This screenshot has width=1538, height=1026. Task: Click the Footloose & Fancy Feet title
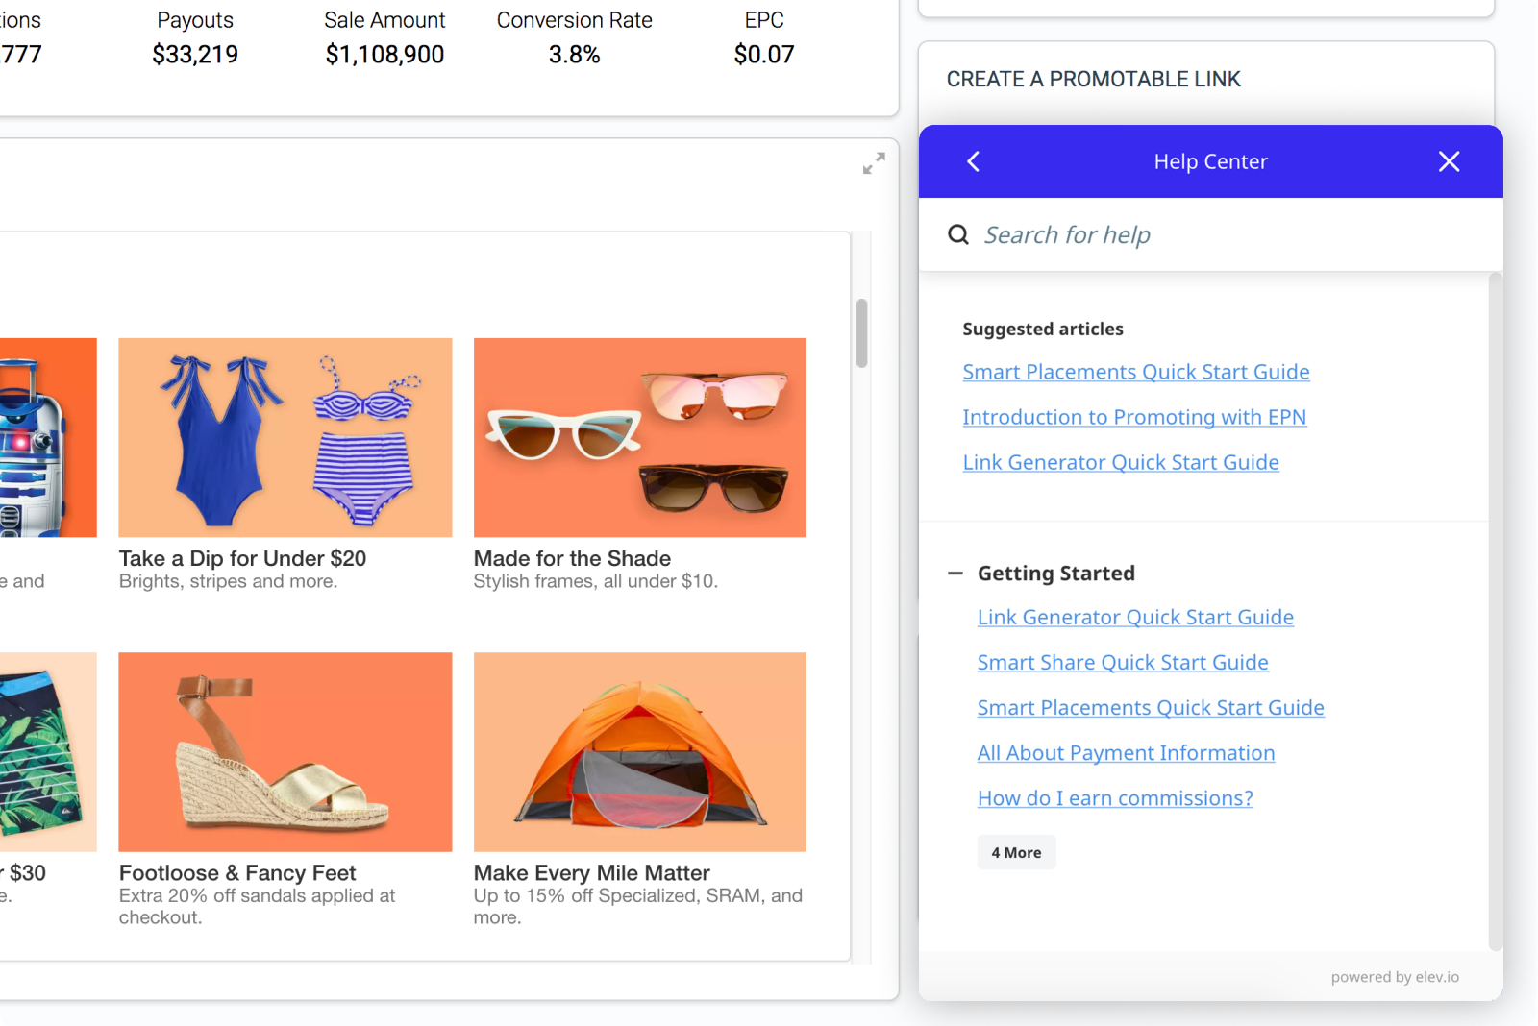pyautogui.click(x=237, y=872)
